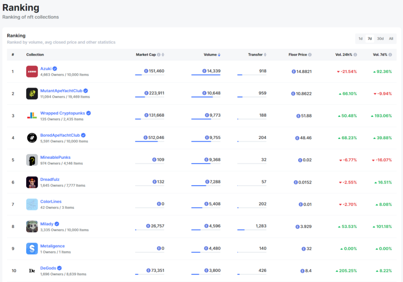
Task: Click the MutantApeYachtClub collection logo
Action: [32, 94]
